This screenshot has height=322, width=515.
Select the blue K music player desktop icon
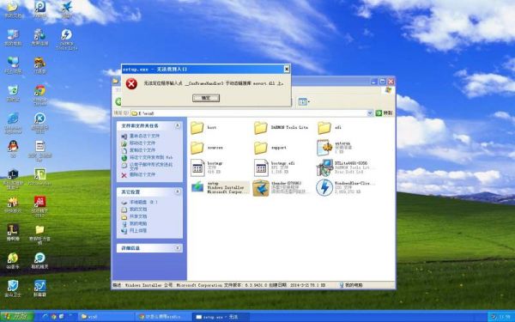[39, 123]
